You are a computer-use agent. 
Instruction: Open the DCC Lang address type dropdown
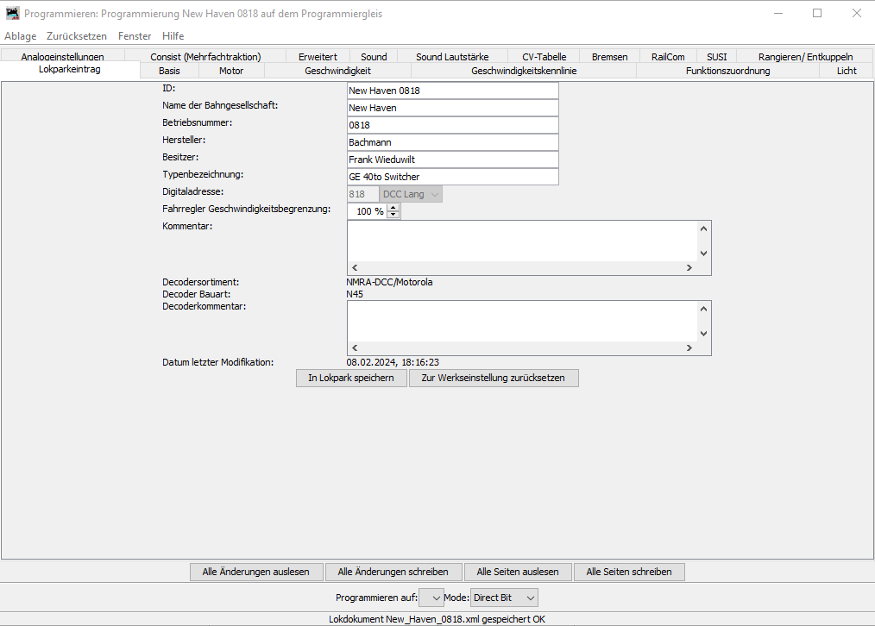[x=411, y=194]
